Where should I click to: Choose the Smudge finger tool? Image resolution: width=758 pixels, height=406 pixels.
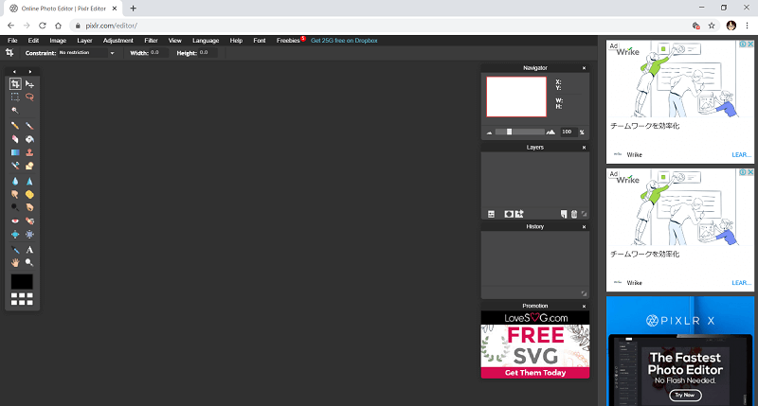15,195
